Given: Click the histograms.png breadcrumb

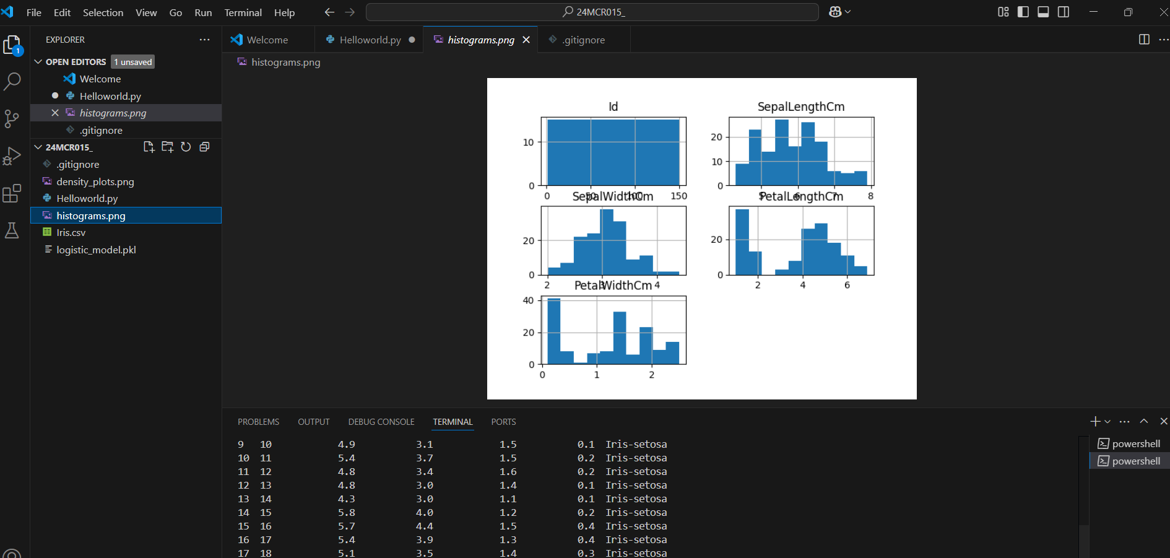Looking at the screenshot, I should (285, 62).
